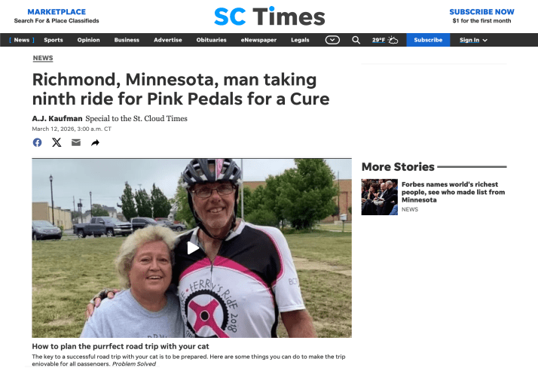
Task: Share article on Facebook icon
Action: pyautogui.click(x=37, y=142)
